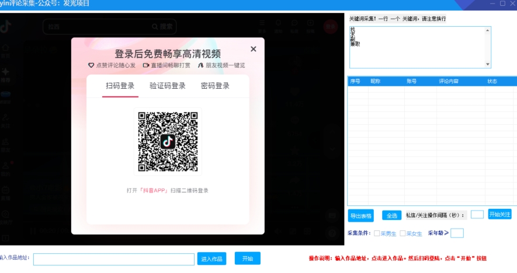Image resolution: width=517 pixels, height=273 pixels.
Task: Click the Douyin logo inside the QR code
Action: 168,141
